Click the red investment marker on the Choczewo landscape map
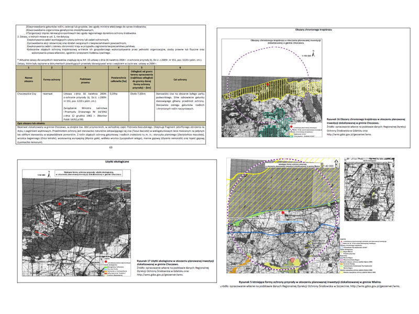This screenshot has height=314, width=419. tap(268, 83)
